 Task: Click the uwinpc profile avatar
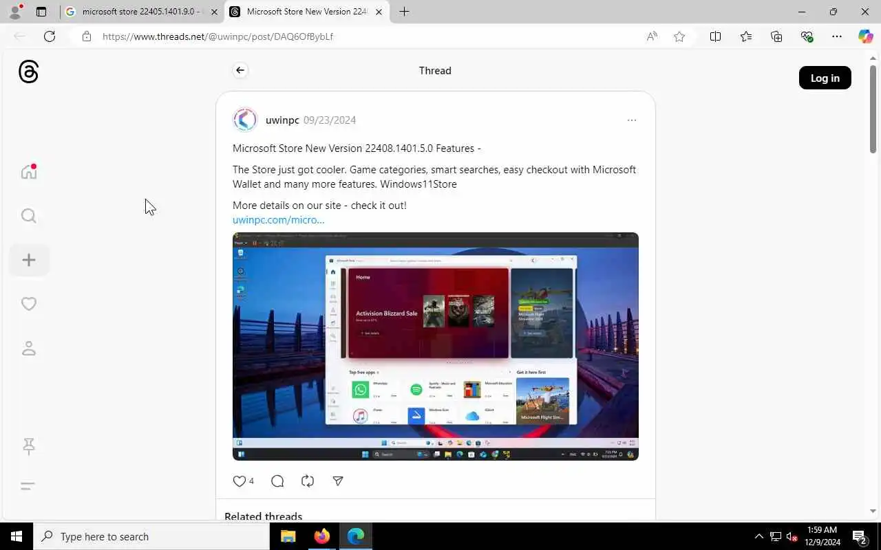pyautogui.click(x=245, y=120)
